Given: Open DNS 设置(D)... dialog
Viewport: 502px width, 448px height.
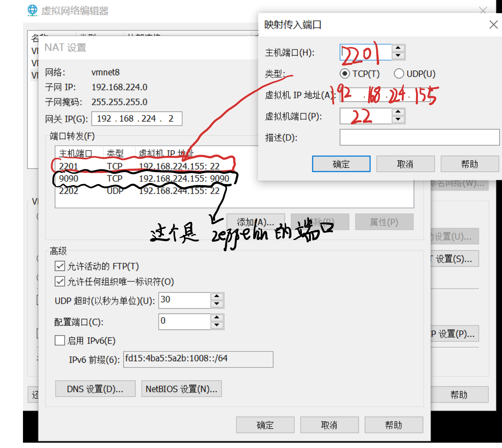Looking at the screenshot, I should 95,389.
